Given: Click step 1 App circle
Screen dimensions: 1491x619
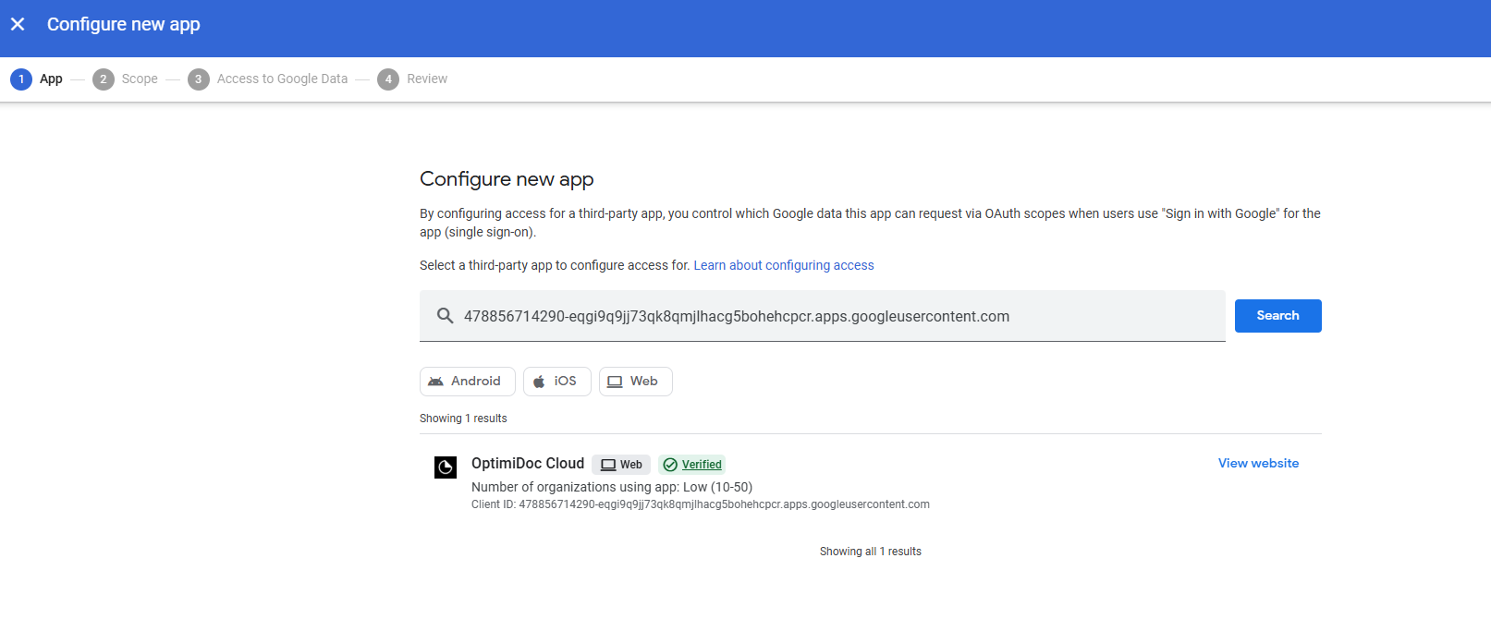Looking at the screenshot, I should click(21, 79).
